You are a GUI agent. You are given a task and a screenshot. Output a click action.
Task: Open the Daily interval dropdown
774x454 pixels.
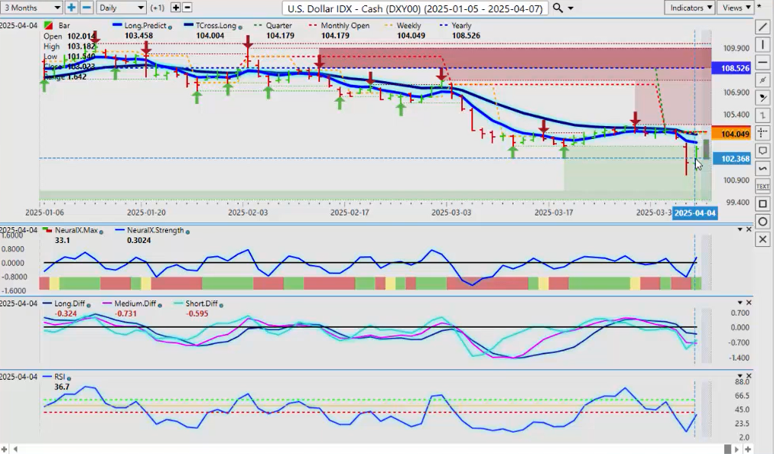pyautogui.click(x=122, y=8)
